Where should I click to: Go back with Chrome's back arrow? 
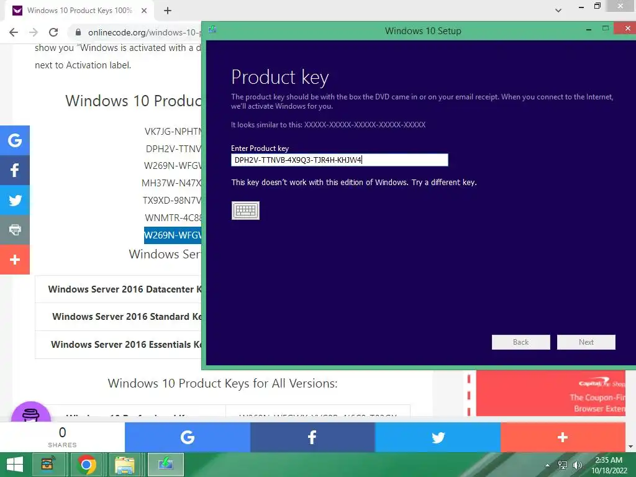14,32
